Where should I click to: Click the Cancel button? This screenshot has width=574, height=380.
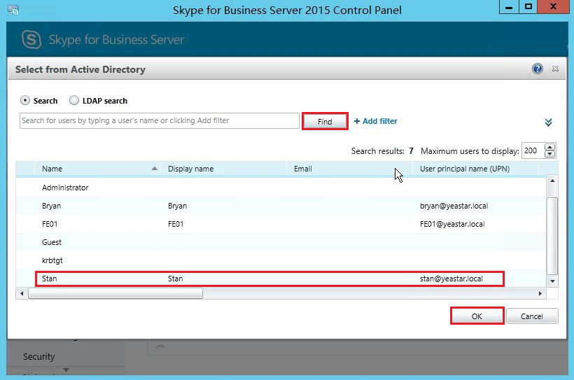(x=532, y=316)
